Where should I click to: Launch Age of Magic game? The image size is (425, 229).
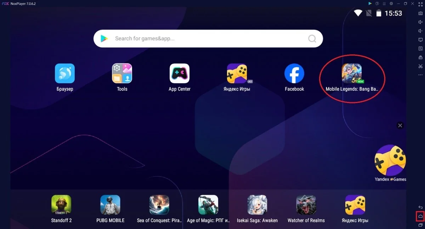coord(208,205)
